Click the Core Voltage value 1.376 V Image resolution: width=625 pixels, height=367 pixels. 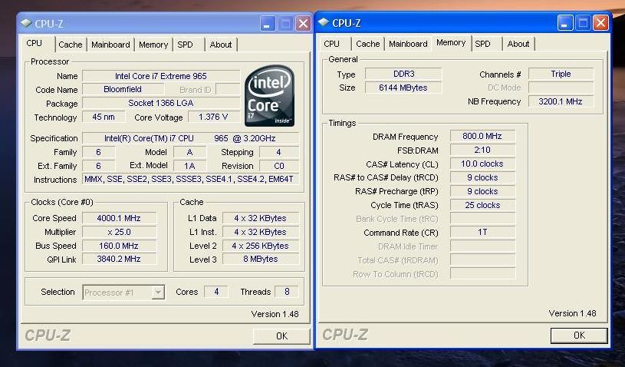point(214,117)
